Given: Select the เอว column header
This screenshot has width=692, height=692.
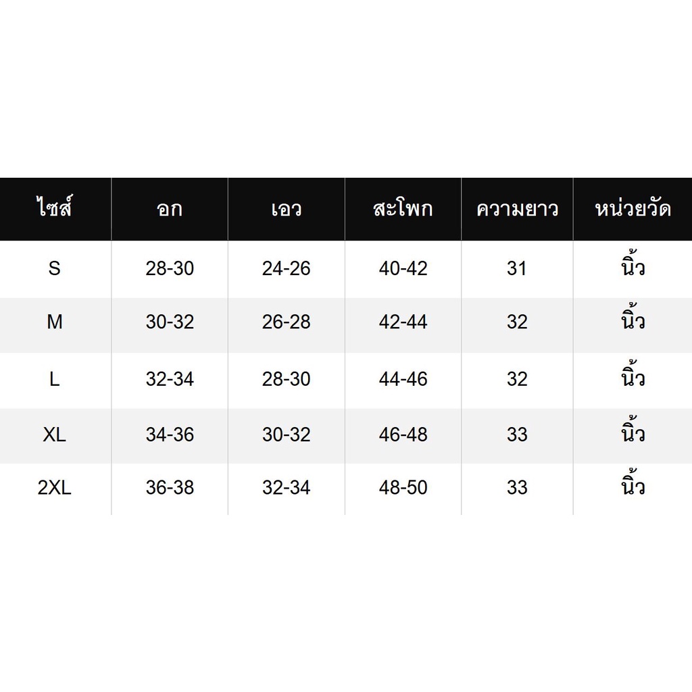Looking at the screenshot, I should point(287,209).
